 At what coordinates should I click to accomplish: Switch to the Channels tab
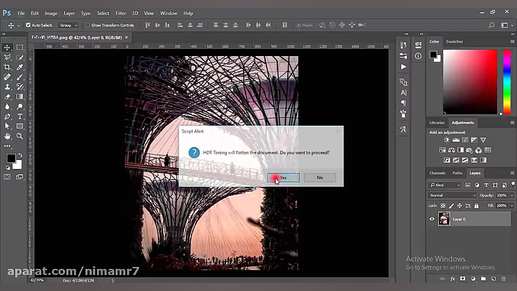click(437, 173)
